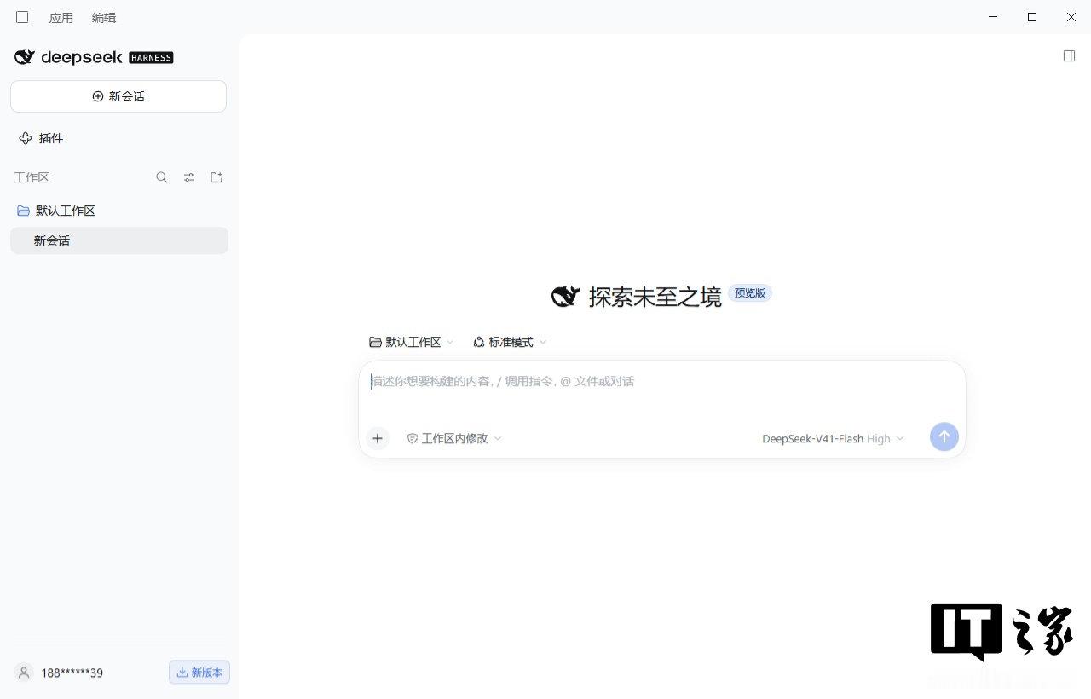Screen dimensions: 1091x699
Task: Open the 工作区内修改 permission dropdown
Action: 454,438
